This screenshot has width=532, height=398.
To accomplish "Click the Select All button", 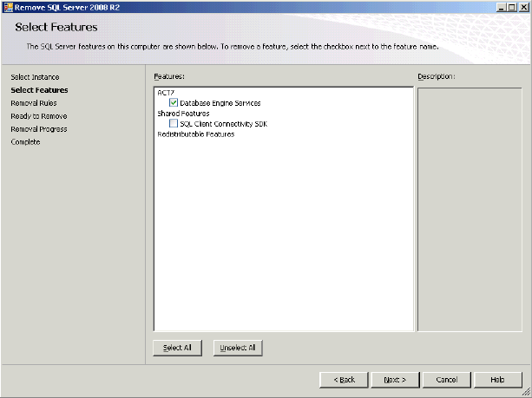I will click(177, 348).
